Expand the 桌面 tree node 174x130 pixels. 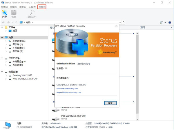pos(6,31)
